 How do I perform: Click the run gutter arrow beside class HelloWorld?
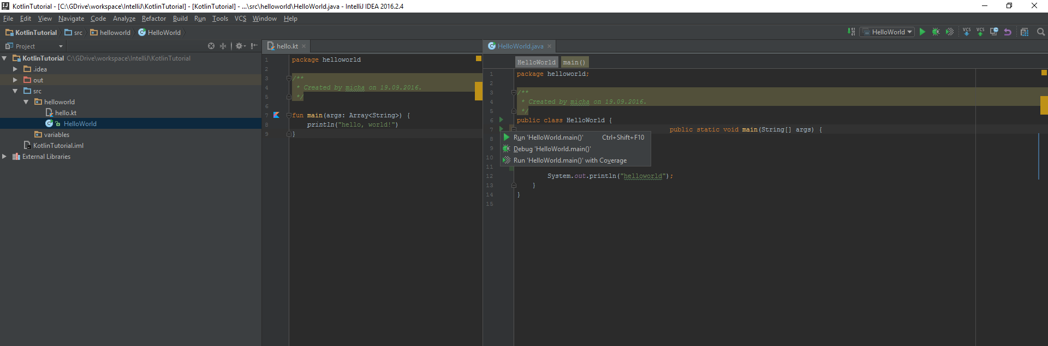501,120
